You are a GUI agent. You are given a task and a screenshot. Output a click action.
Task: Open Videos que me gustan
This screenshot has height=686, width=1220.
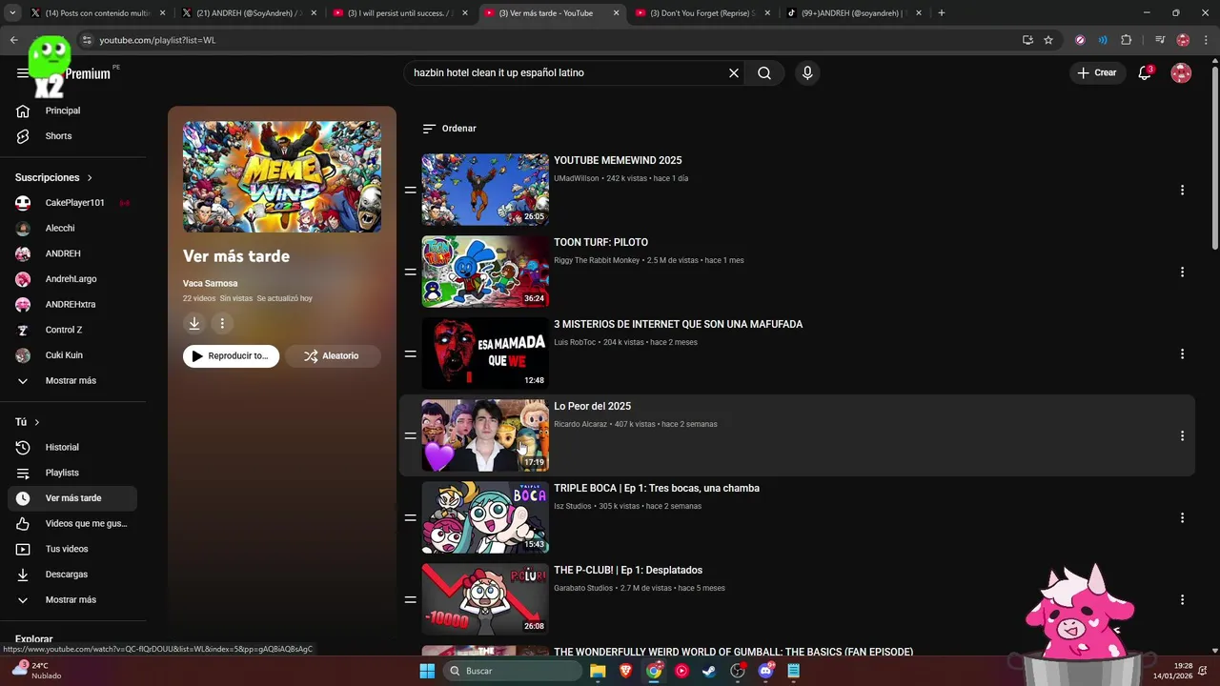(72, 524)
